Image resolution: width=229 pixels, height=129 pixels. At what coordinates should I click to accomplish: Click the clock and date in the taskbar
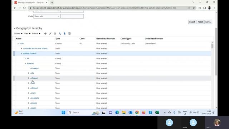(206, 113)
